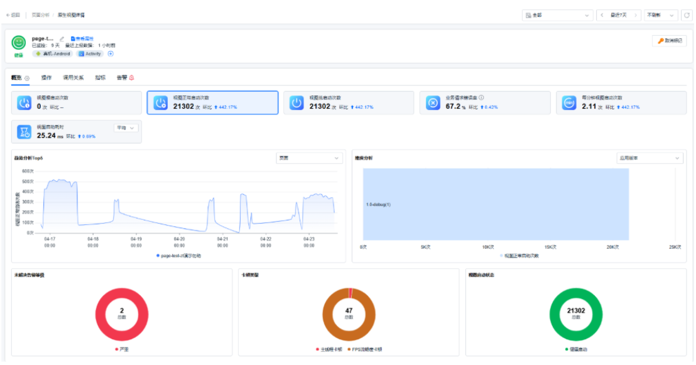The width and height of the screenshot is (696, 365).
Task: Toggle page-test legend in trend chart
Action: click(179, 256)
